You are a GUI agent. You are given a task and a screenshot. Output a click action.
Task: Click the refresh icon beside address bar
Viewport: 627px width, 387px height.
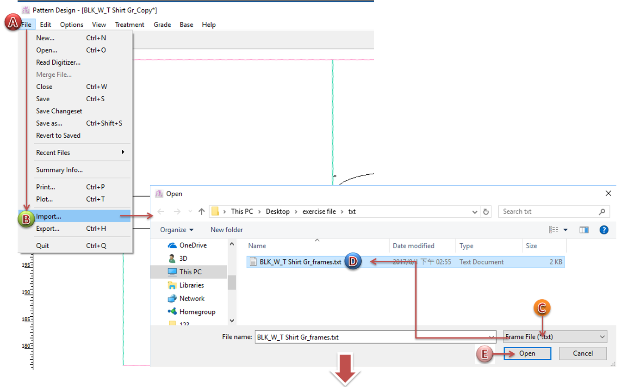click(486, 212)
